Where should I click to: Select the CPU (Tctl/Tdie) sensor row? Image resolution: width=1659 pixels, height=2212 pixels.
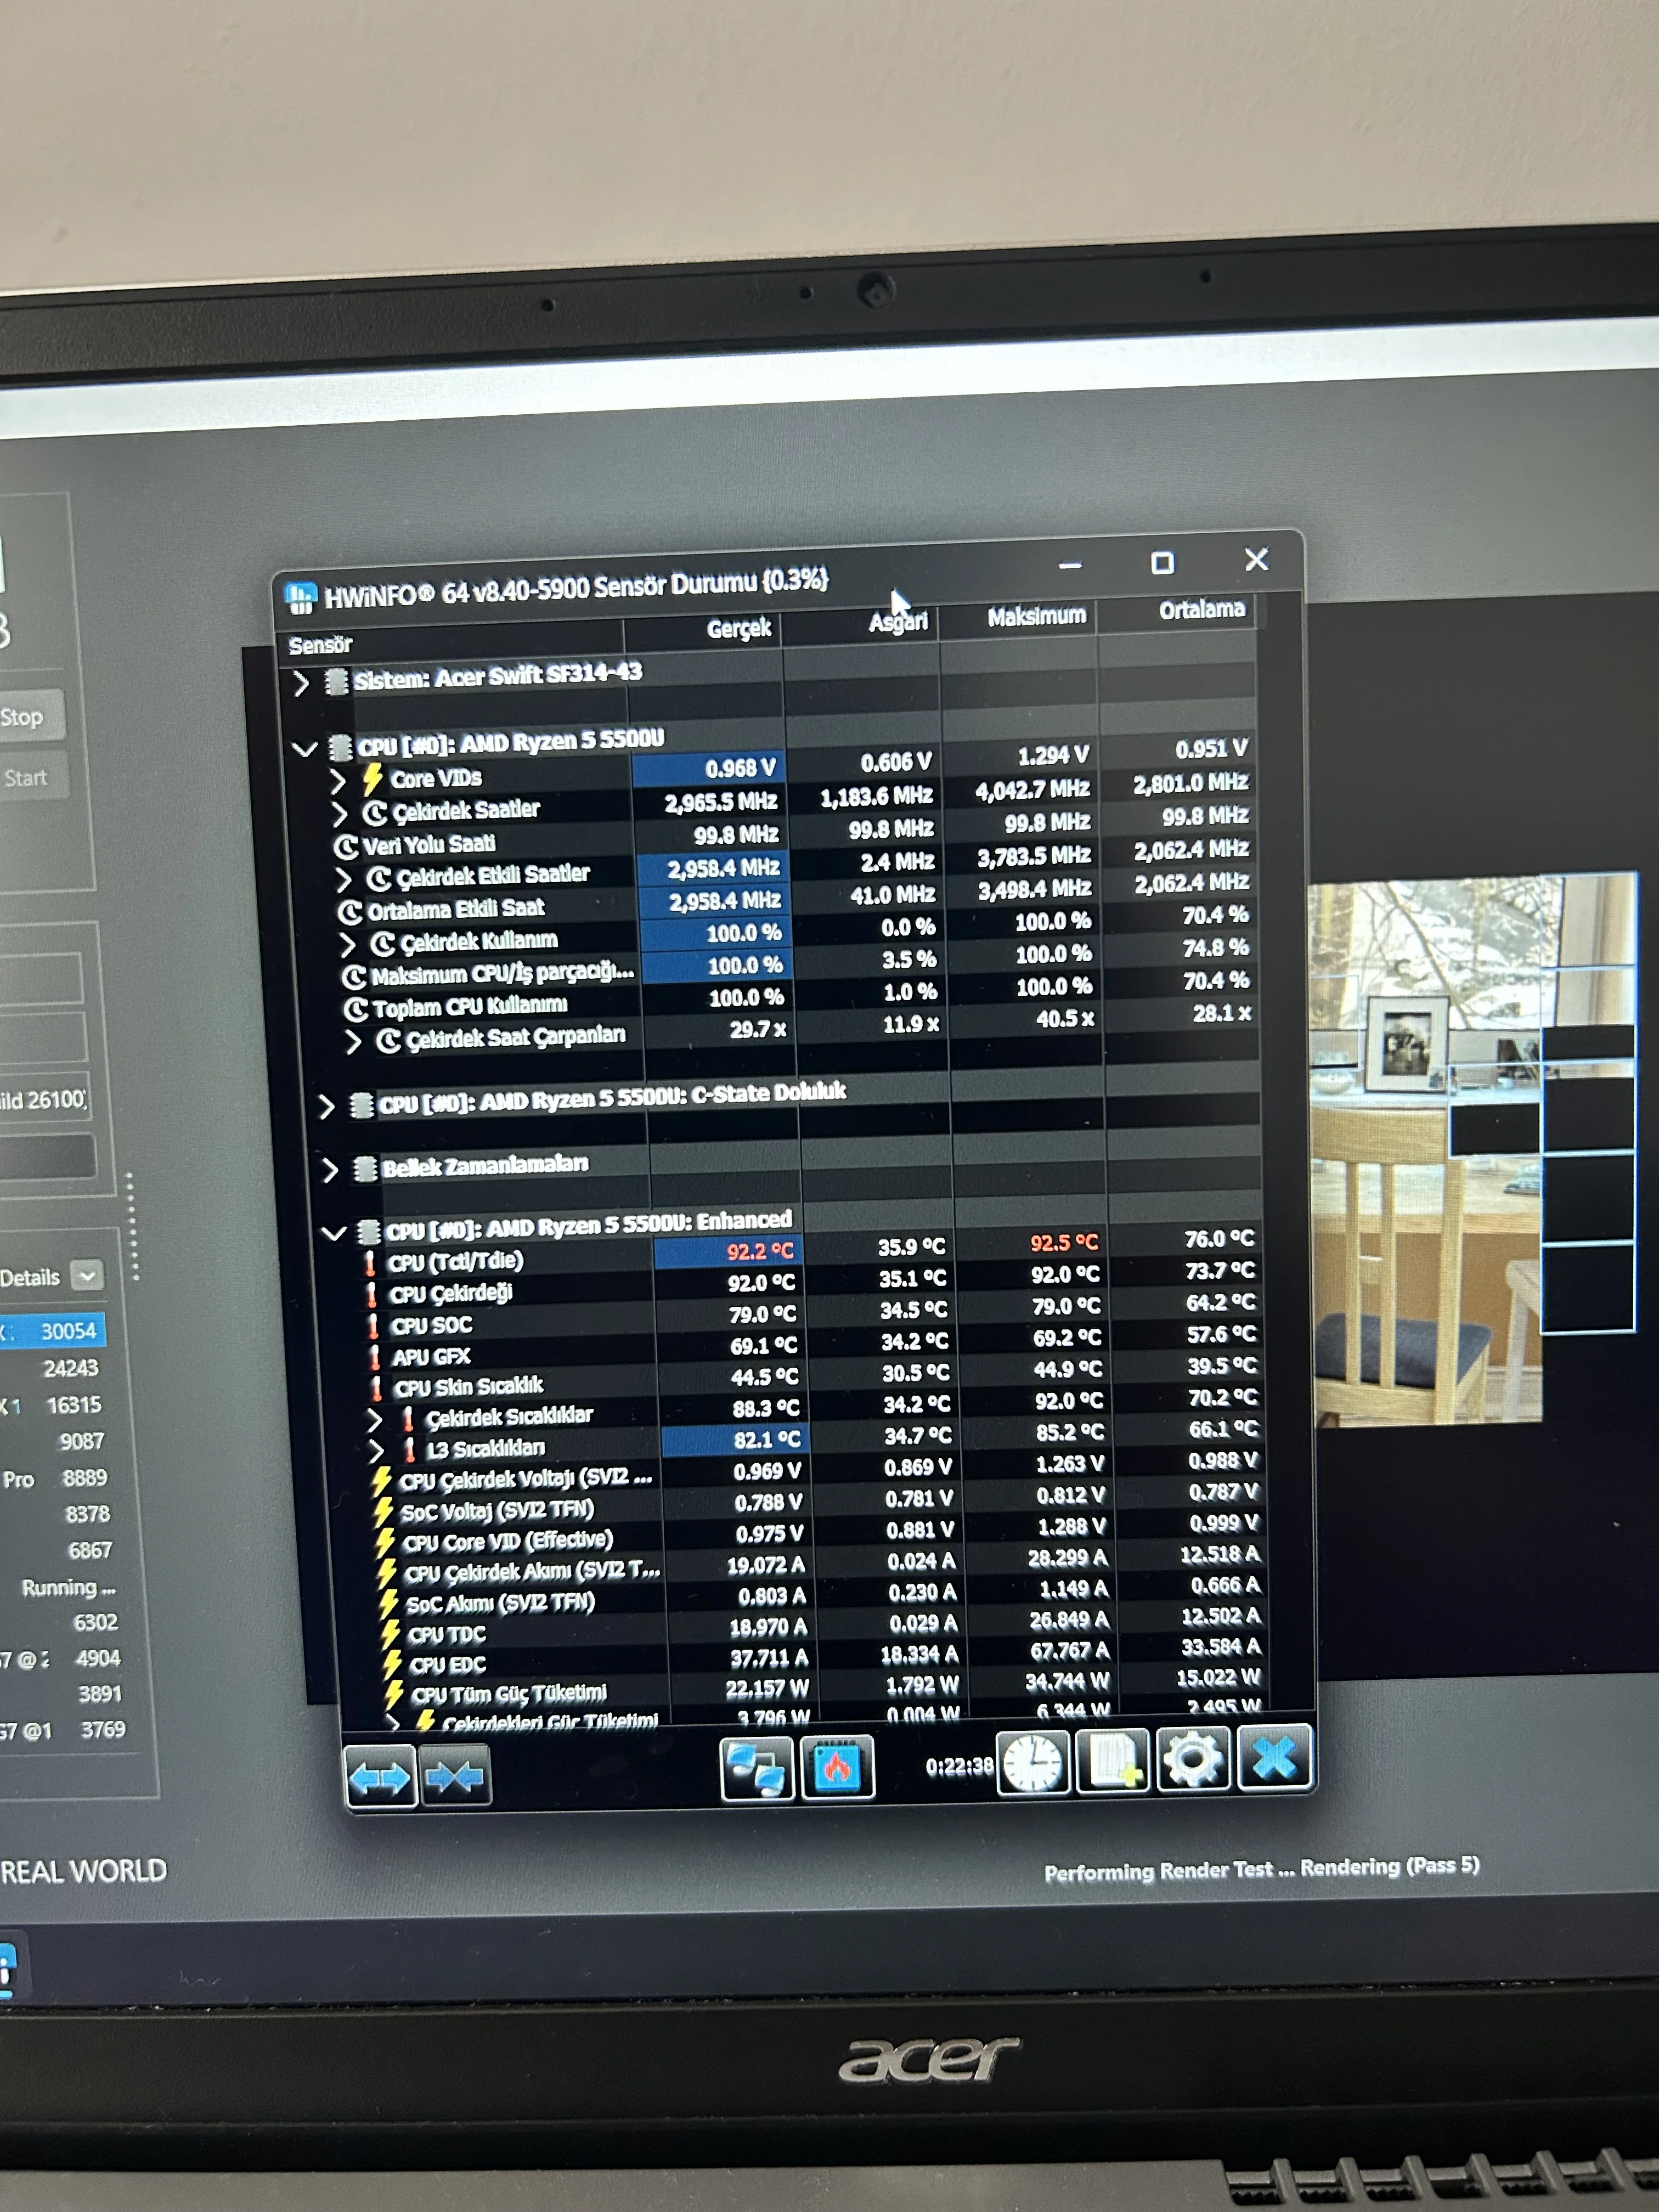click(x=456, y=1262)
